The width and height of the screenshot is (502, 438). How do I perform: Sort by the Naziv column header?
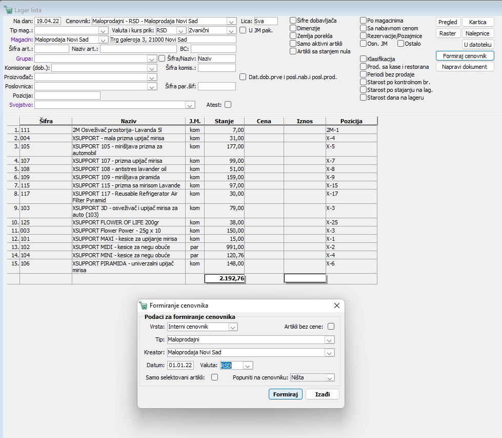point(129,121)
